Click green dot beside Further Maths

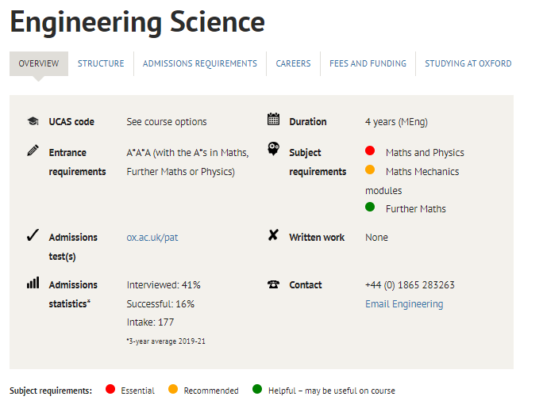click(x=370, y=208)
